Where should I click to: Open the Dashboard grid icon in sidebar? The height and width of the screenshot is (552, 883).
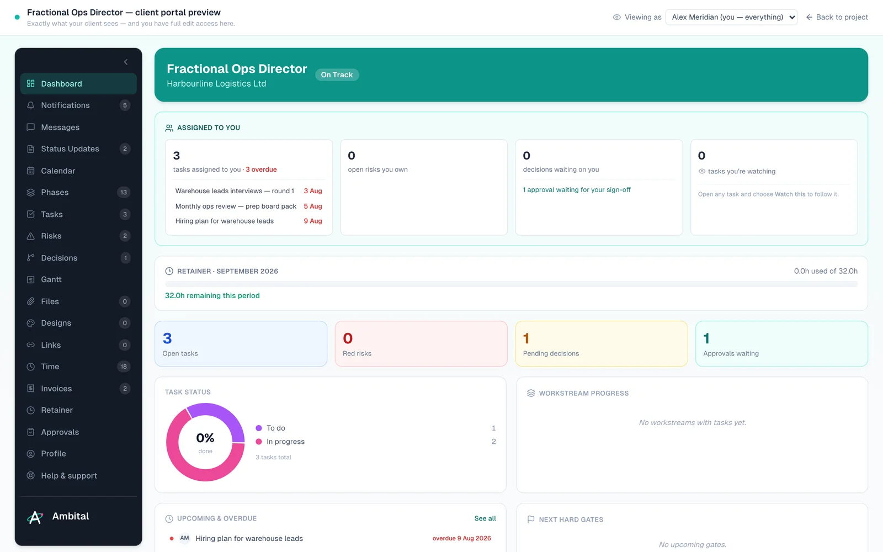pos(31,83)
